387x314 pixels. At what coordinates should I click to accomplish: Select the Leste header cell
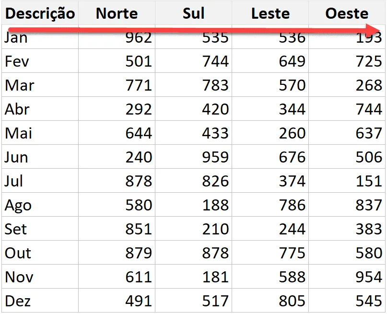tap(270, 13)
